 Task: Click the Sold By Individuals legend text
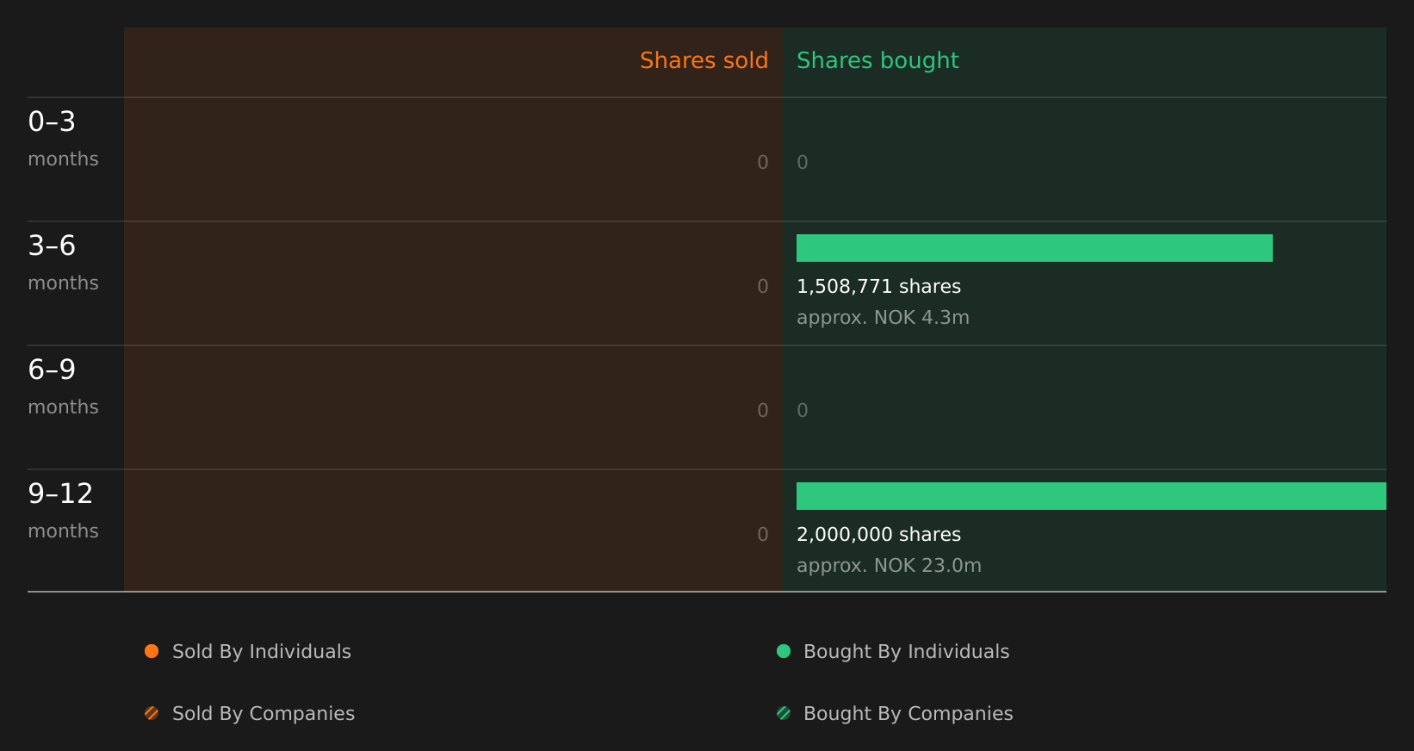pyautogui.click(x=262, y=652)
